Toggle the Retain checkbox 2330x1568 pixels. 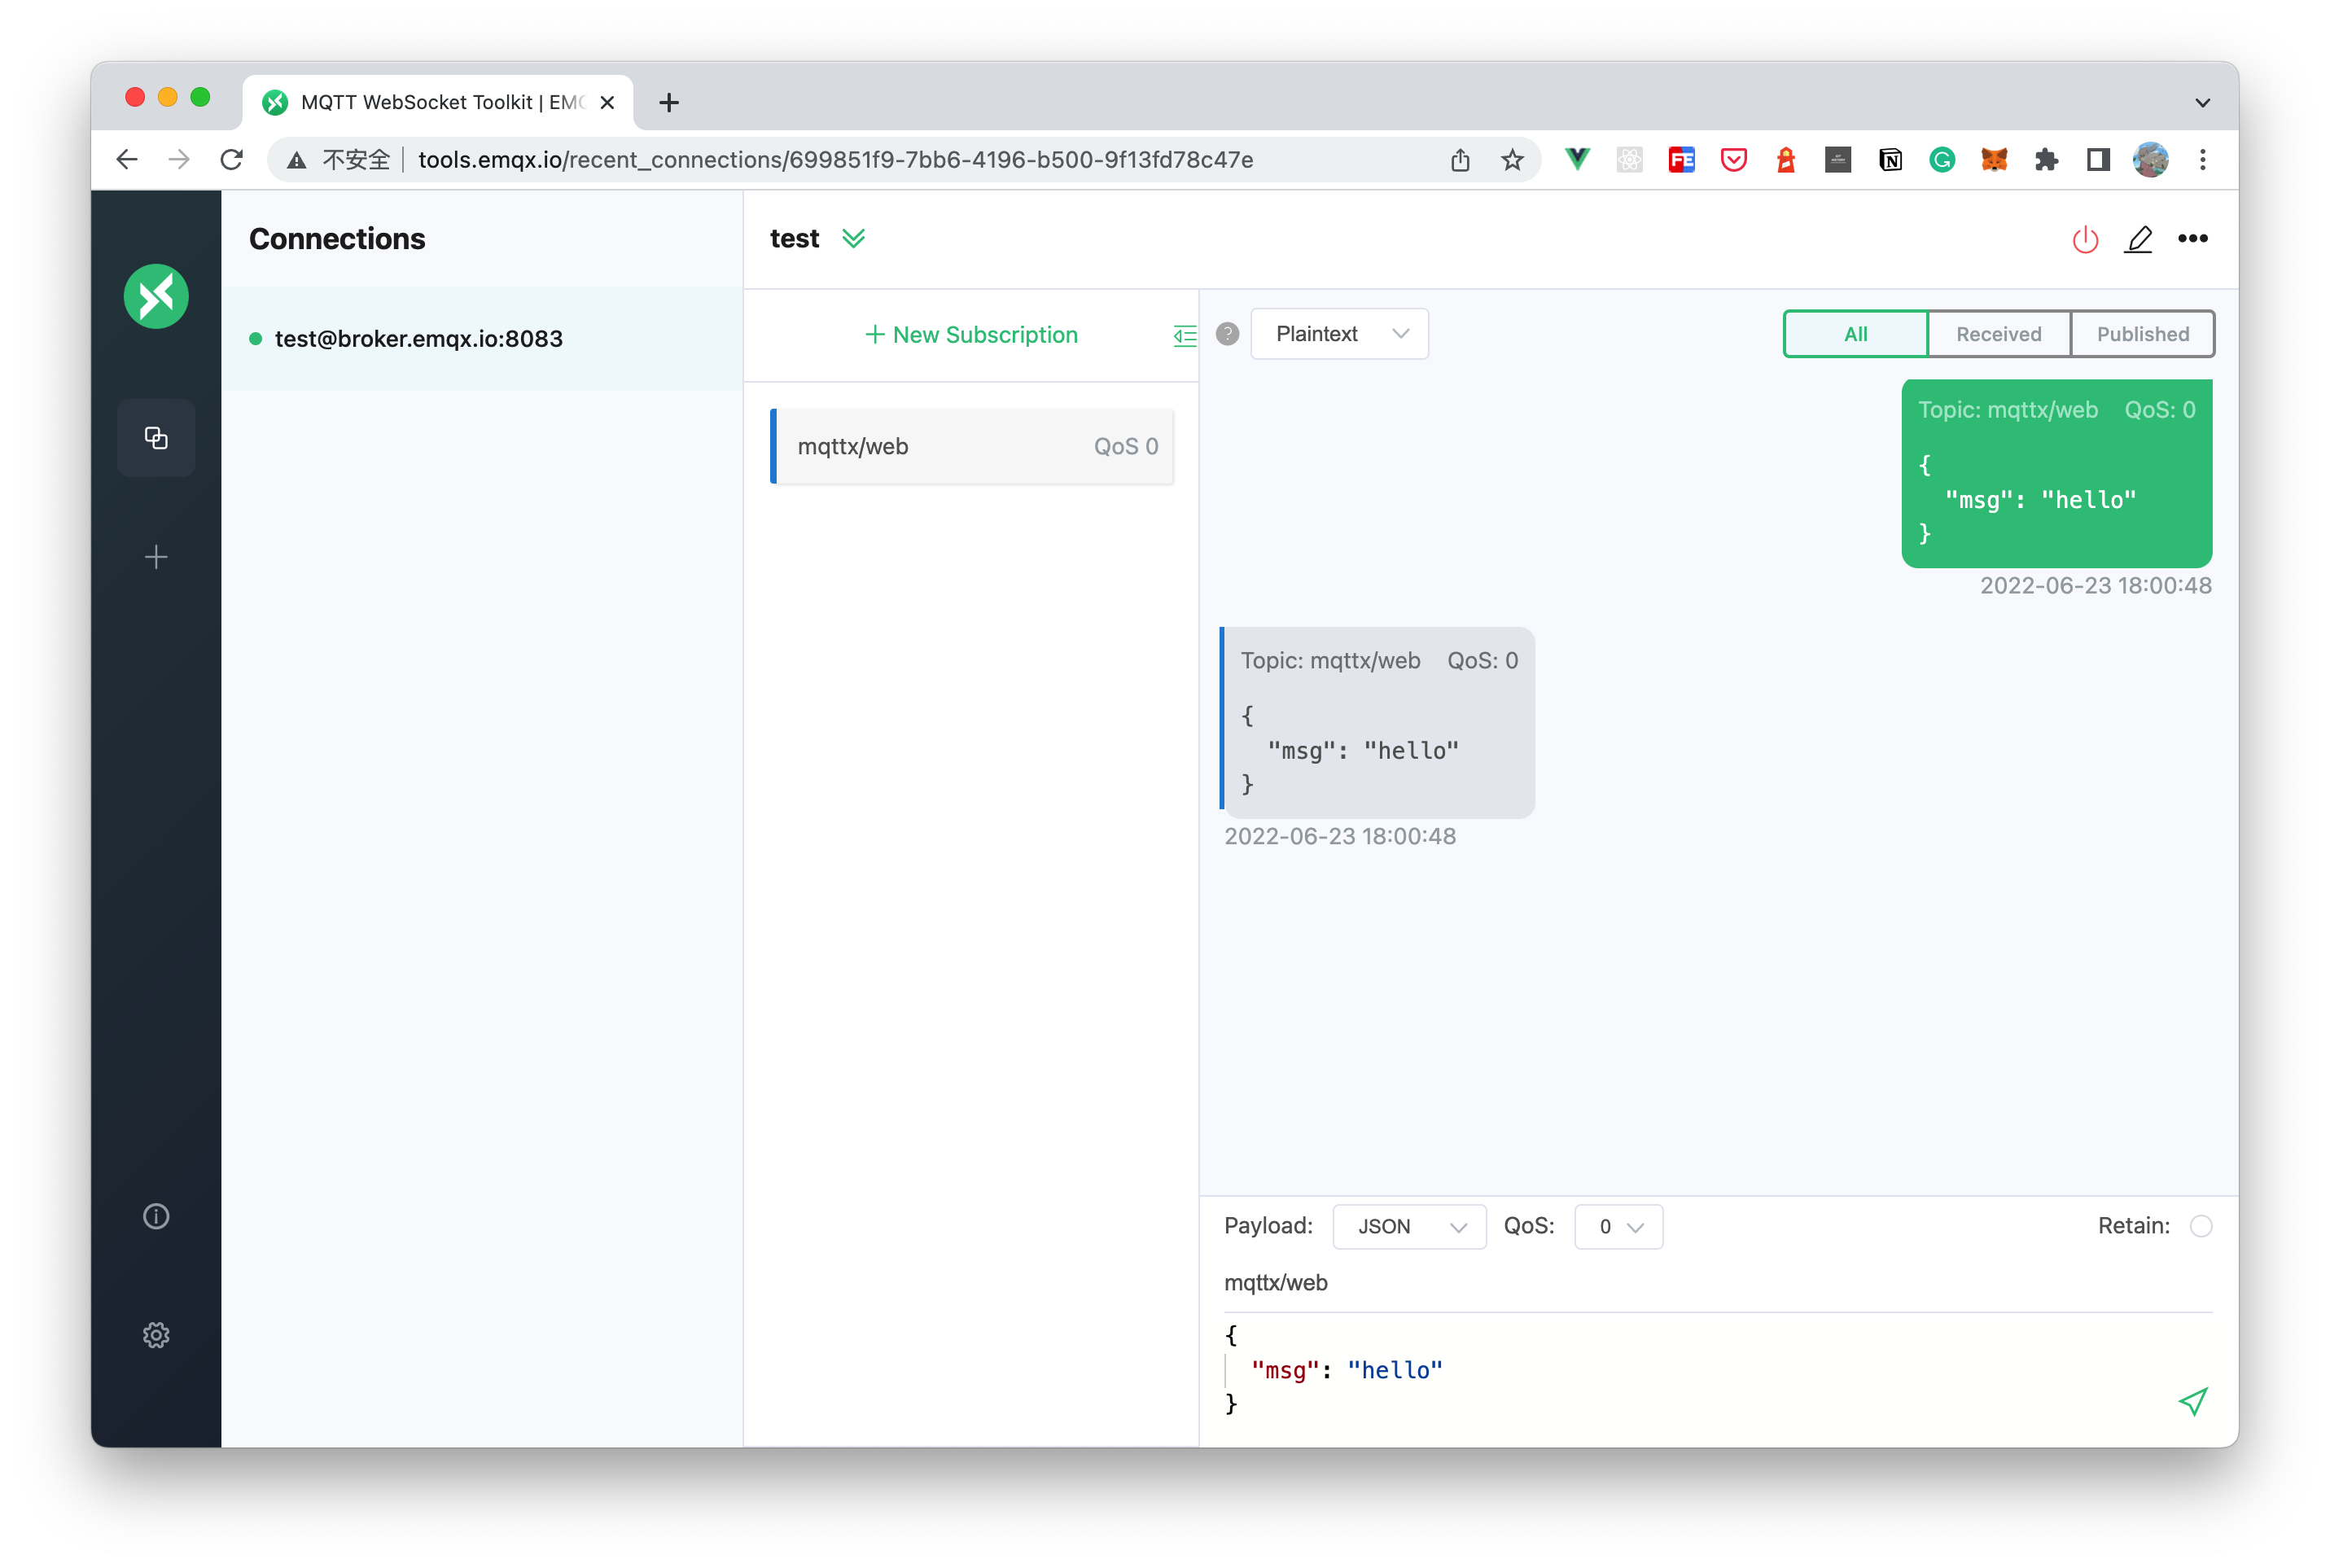coord(2201,1225)
